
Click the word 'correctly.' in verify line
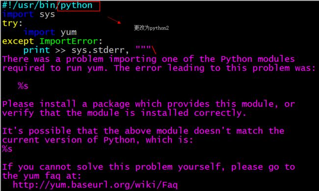tap(220, 113)
